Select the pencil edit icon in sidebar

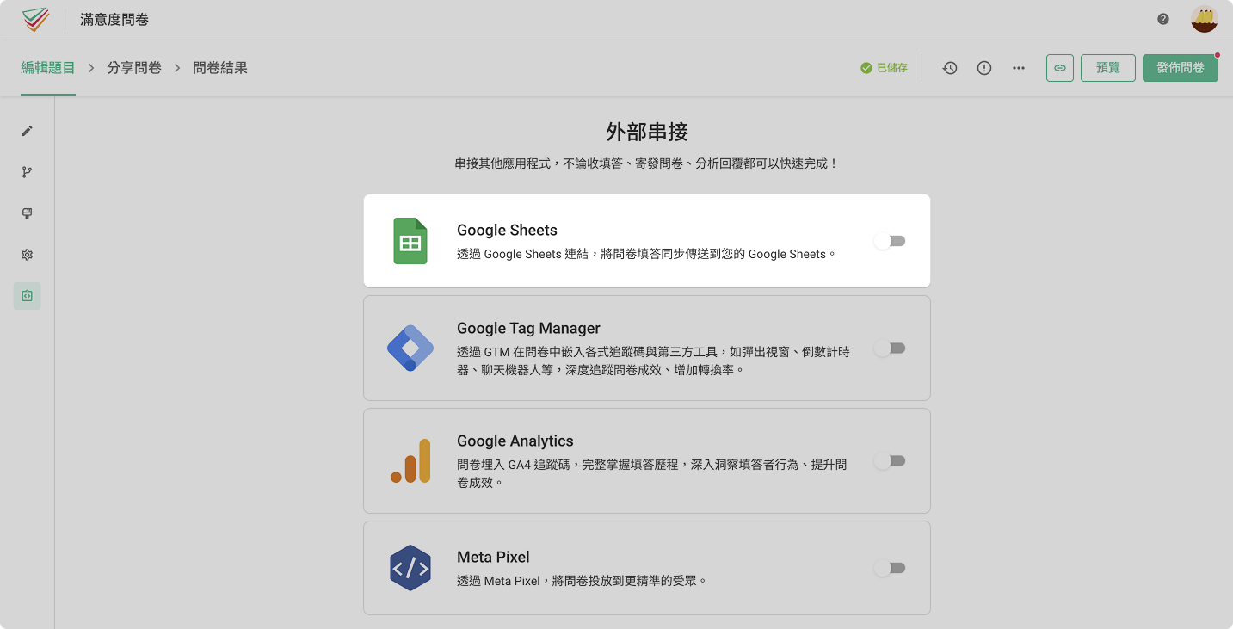pyautogui.click(x=28, y=131)
